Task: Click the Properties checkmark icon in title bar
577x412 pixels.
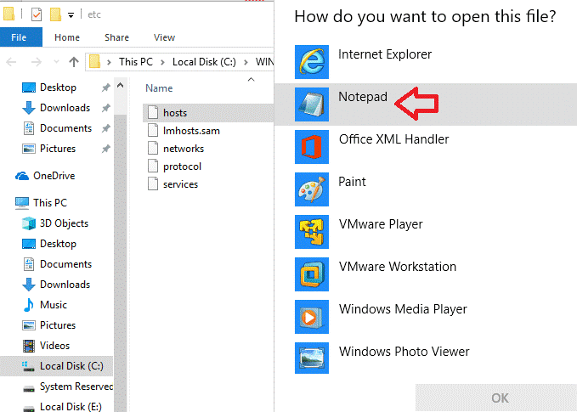Action: (37, 14)
